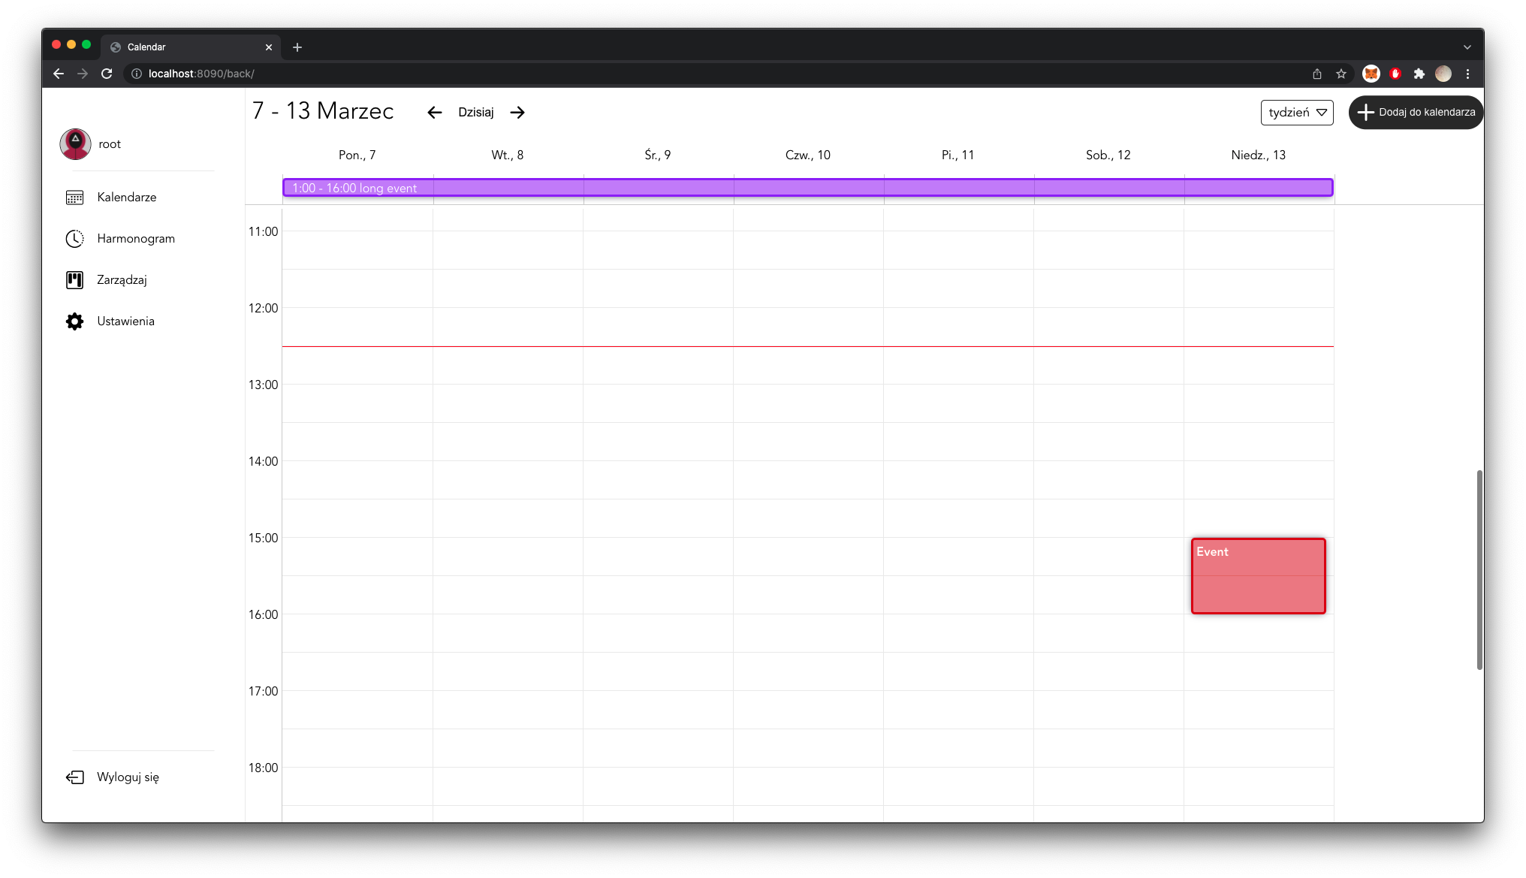Click the Chrome profile avatar
Image resolution: width=1526 pixels, height=878 pixels.
coord(1443,74)
